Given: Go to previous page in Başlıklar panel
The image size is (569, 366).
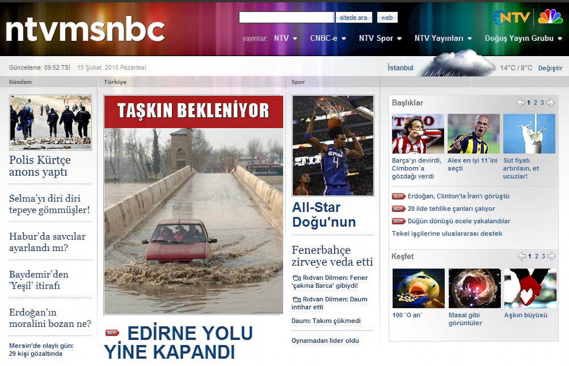Looking at the screenshot, I should tap(520, 103).
